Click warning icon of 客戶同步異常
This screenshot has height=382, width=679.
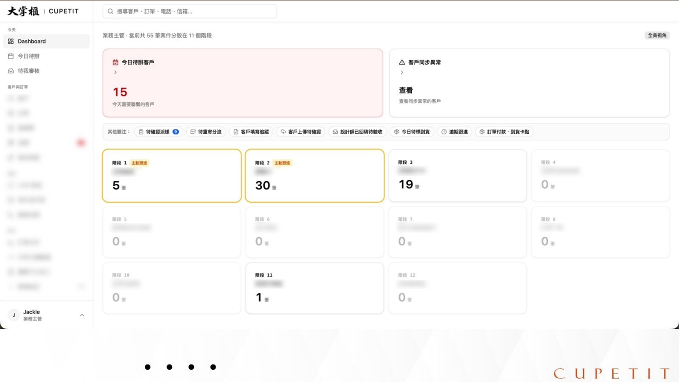click(402, 62)
